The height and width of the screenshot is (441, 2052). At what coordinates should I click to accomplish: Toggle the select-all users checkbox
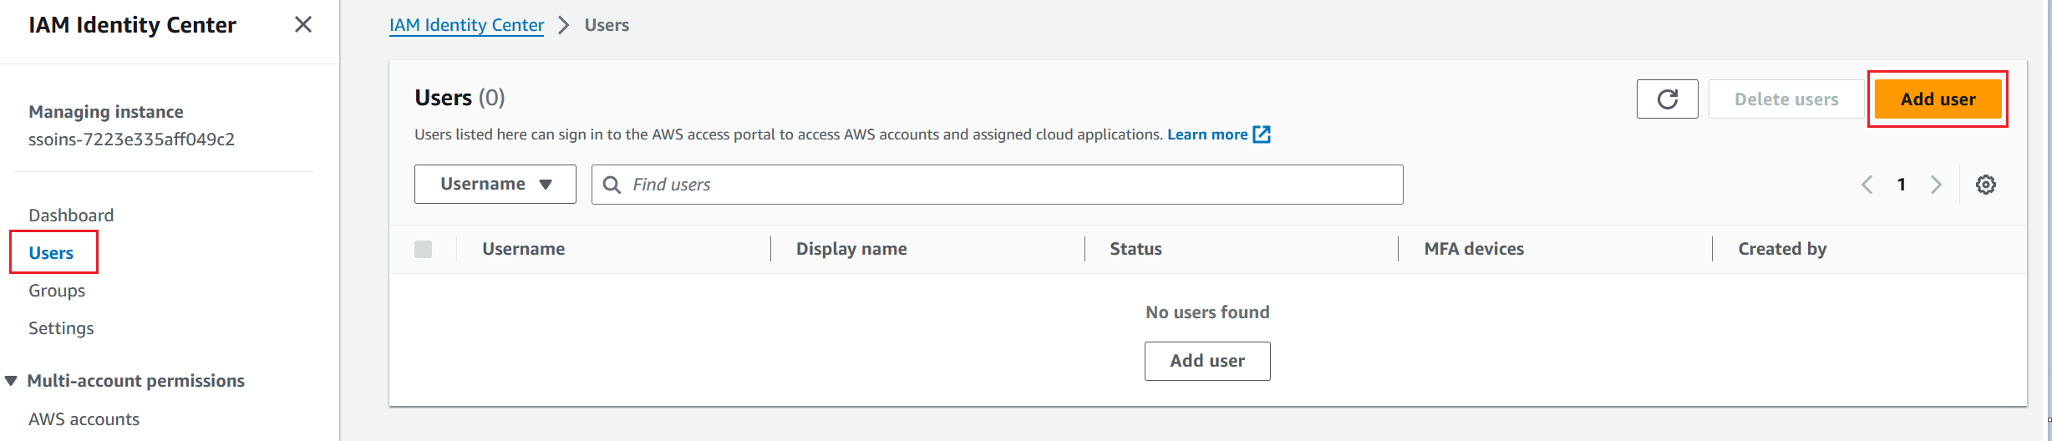pyautogui.click(x=424, y=249)
